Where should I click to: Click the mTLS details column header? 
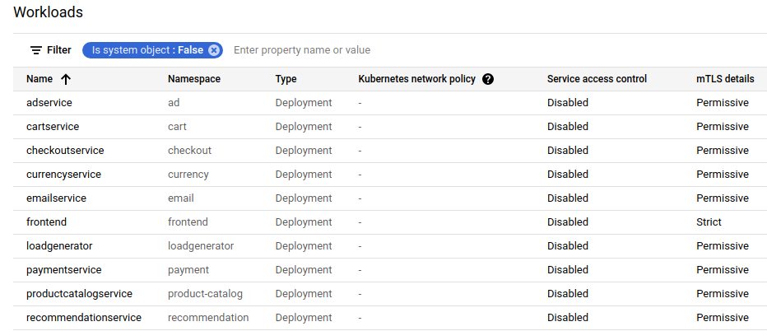click(x=724, y=79)
